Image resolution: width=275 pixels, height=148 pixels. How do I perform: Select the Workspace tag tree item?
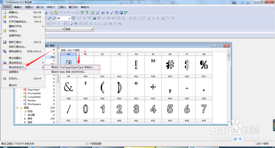coord(34,104)
